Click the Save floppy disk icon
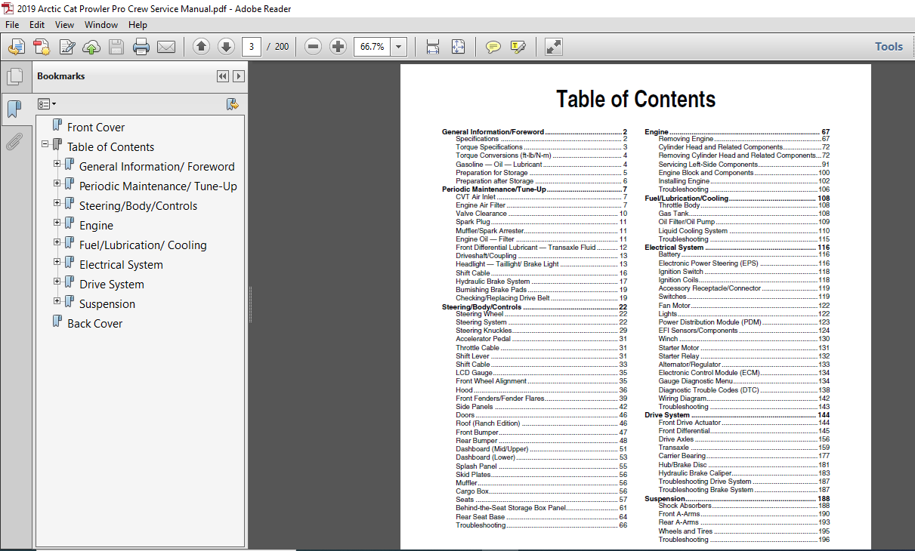 [x=116, y=47]
